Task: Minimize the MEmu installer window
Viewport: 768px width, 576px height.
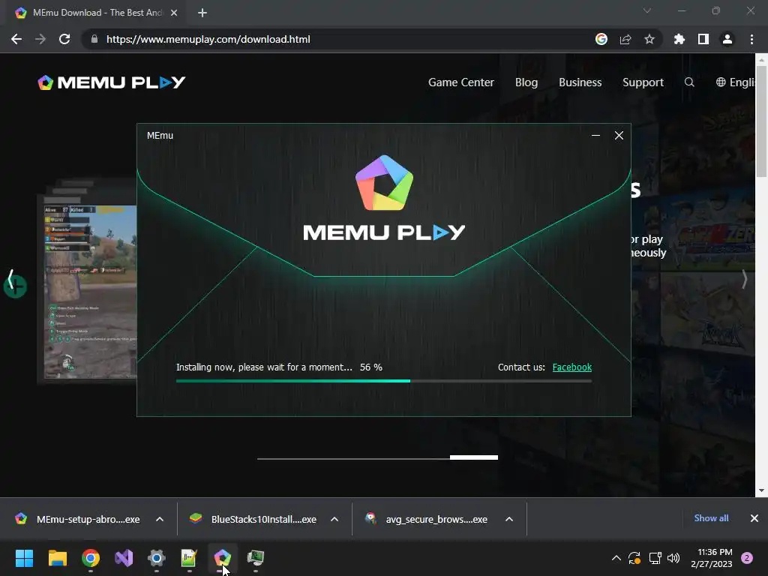Action: click(595, 135)
